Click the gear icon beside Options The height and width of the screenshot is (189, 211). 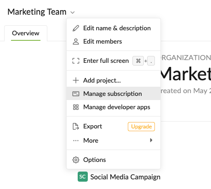(x=76, y=160)
